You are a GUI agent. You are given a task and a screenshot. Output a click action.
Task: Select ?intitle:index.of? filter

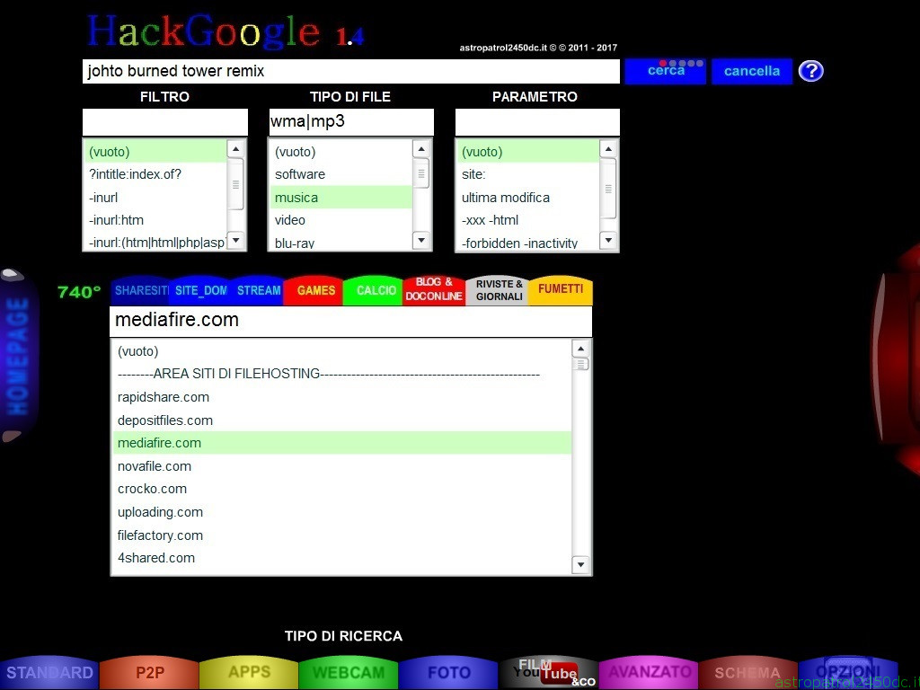point(155,174)
